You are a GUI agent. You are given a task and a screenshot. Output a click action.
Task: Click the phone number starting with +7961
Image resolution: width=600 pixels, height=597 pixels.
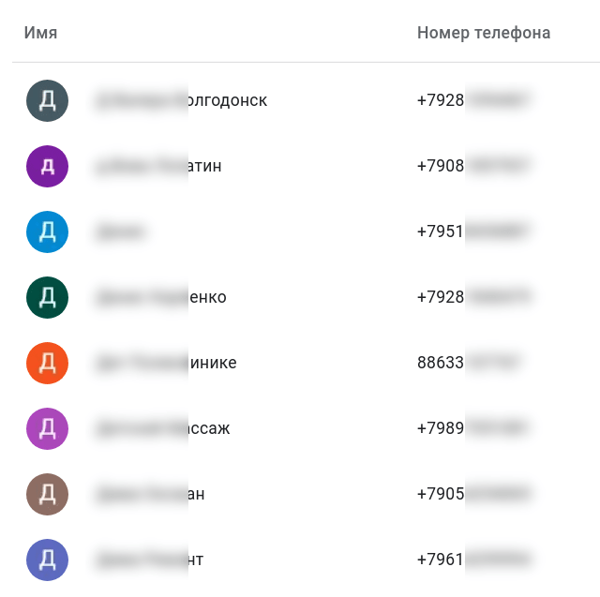(x=474, y=560)
